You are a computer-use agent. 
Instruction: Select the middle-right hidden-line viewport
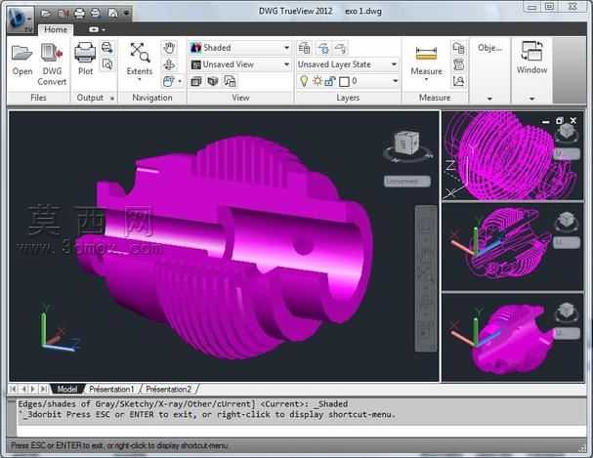click(513, 247)
